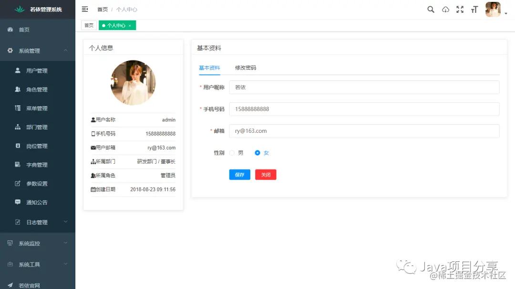515x289 pixels.
Task: Click the round profile avatar photo
Action: [x=133, y=83]
